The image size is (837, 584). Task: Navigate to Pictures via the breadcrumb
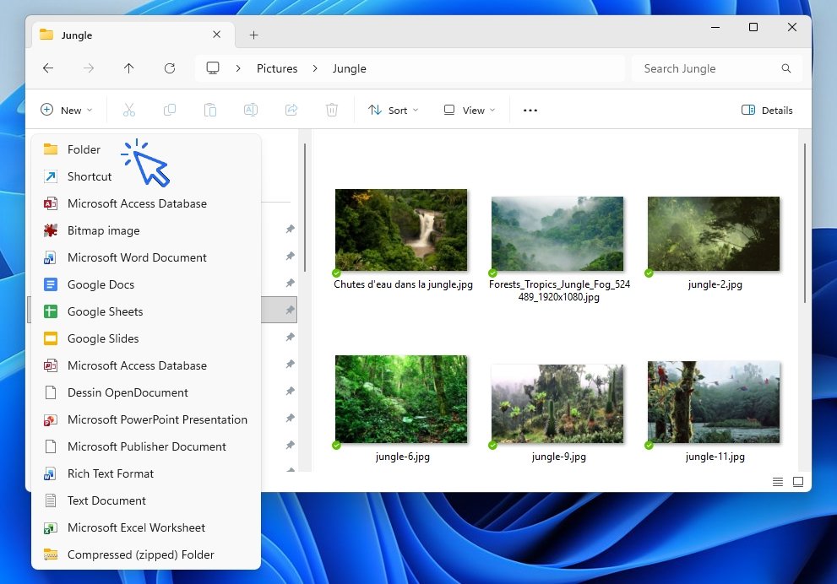[277, 68]
